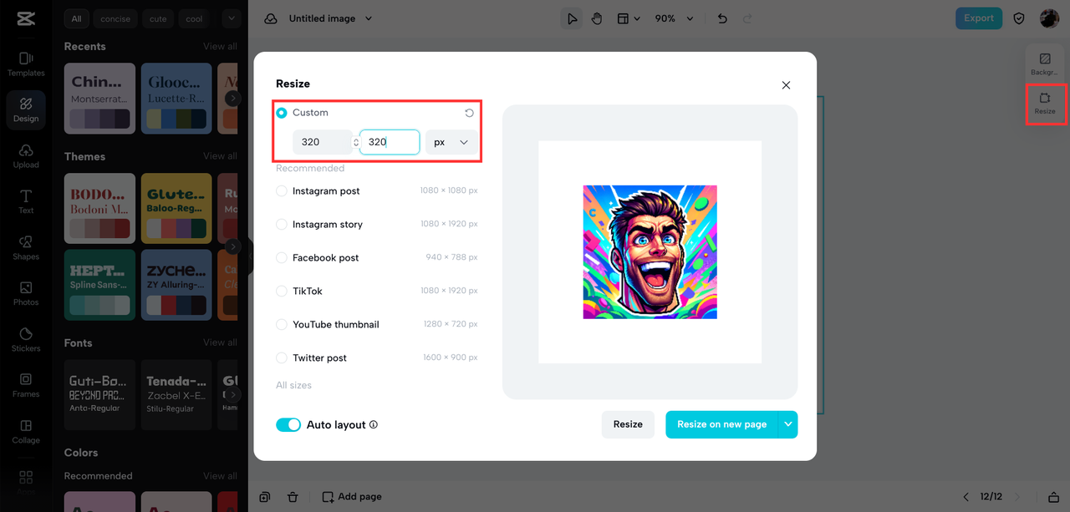Click the Resize button in dialog
The image size is (1070, 512).
[628, 424]
